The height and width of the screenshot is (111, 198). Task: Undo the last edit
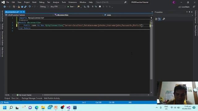tap(30, 7)
